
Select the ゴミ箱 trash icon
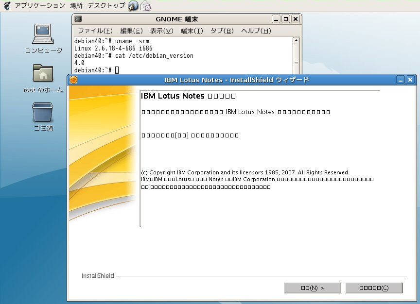coord(43,117)
